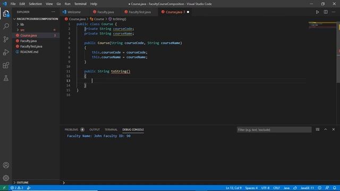Run the Java file with play button
The width and height of the screenshot is (340, 191).
pyautogui.click(x=317, y=12)
